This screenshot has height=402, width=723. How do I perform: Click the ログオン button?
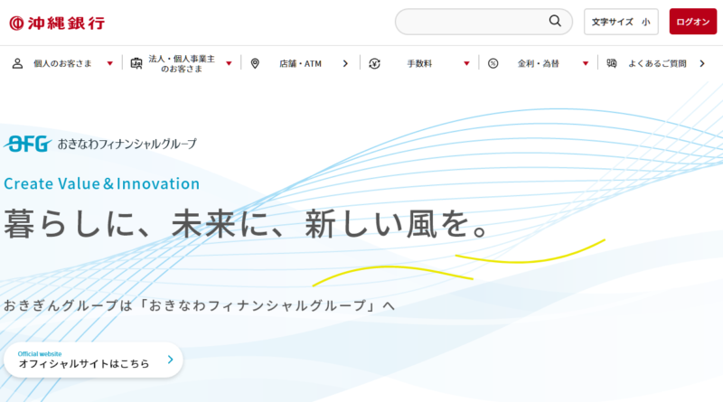click(x=693, y=22)
